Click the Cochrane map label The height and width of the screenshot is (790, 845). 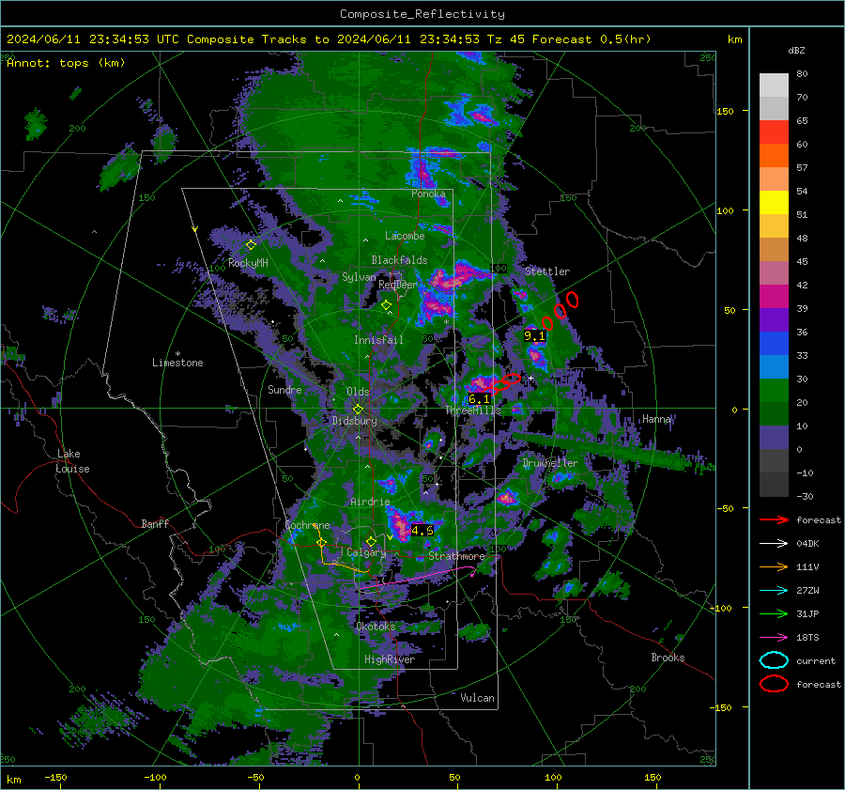(x=307, y=525)
